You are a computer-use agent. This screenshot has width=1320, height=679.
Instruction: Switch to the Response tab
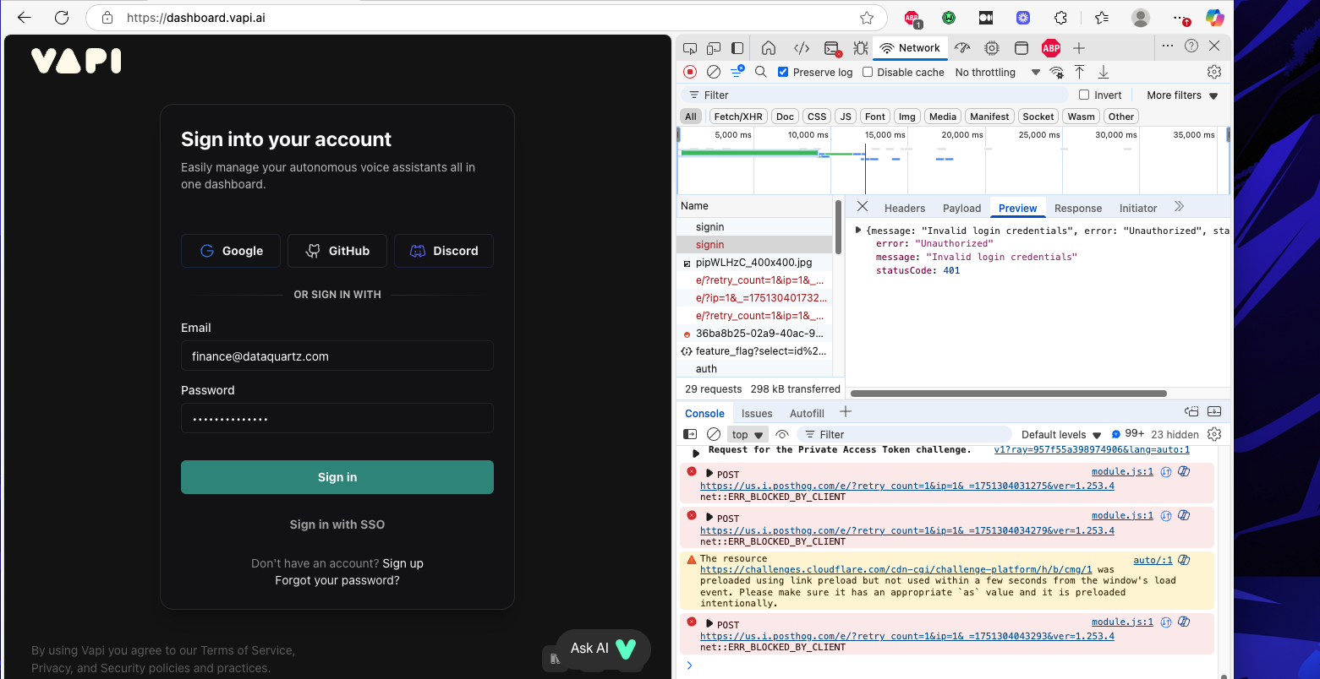(1078, 208)
